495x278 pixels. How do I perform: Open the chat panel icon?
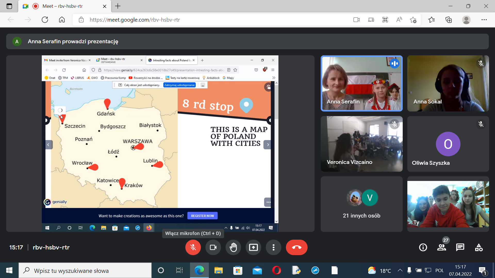[x=460, y=247]
